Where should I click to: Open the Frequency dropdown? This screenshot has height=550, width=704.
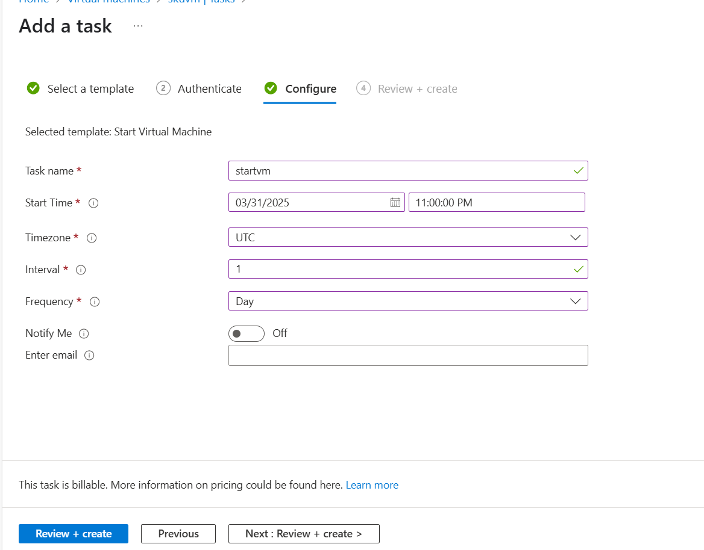(x=408, y=301)
